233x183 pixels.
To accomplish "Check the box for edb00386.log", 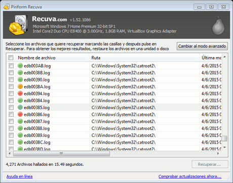I will (x=11, y=114).
